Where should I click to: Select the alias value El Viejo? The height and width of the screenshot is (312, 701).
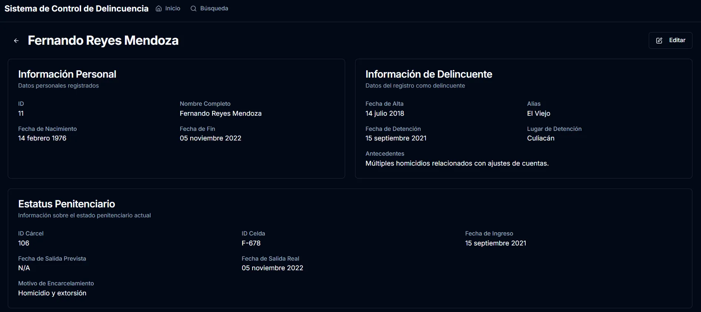tap(539, 113)
